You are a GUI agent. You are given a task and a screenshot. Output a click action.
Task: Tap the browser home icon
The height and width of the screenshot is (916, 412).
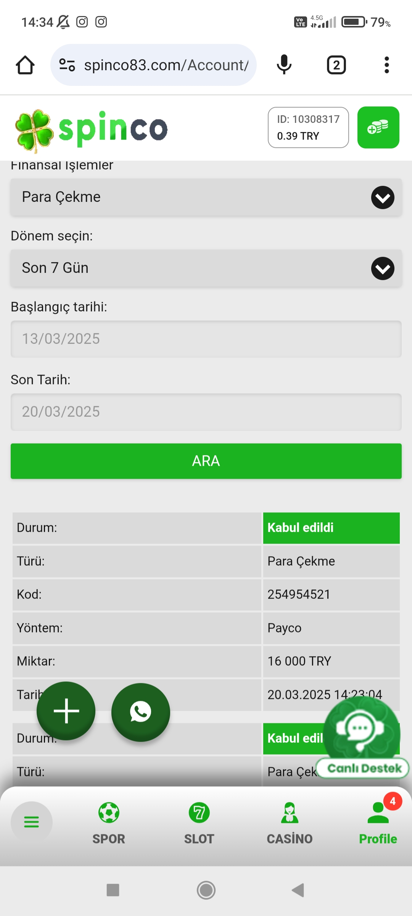pyautogui.click(x=25, y=65)
